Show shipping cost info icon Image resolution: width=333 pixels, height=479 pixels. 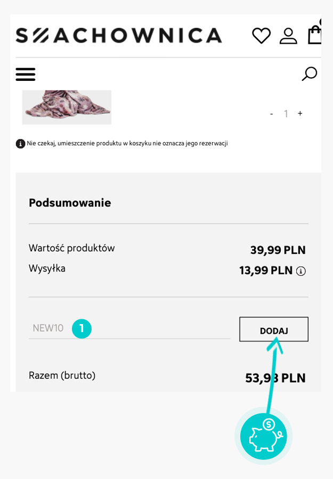point(301,271)
